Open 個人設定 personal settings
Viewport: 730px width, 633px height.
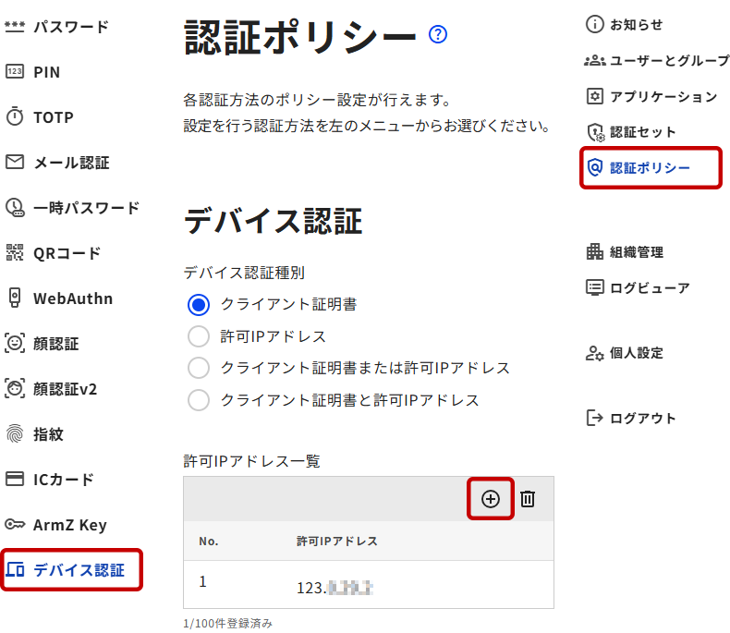(x=636, y=353)
